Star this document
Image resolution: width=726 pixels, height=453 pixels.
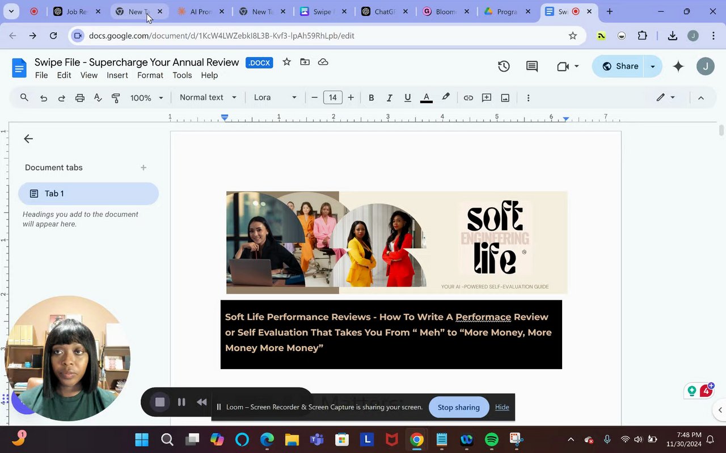[287, 62]
